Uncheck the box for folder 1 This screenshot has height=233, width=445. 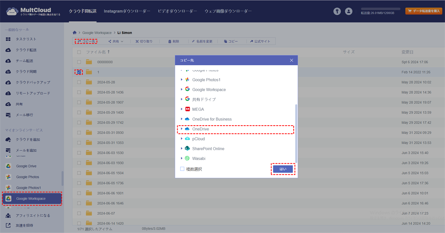[79, 72]
